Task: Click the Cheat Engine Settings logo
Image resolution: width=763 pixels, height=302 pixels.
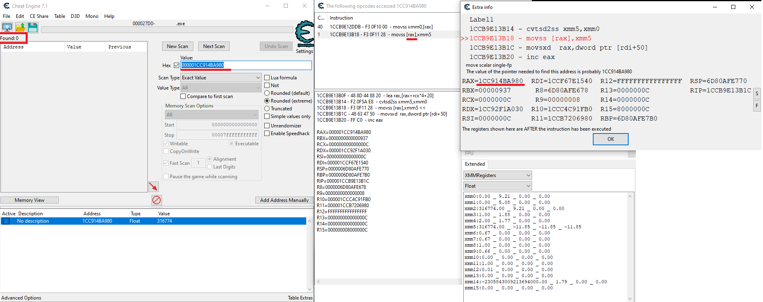Action: [304, 35]
